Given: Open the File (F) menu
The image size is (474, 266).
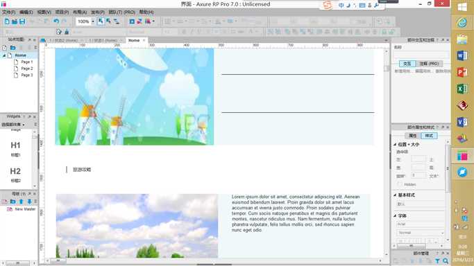Looking at the screenshot, I should [x=8, y=12].
